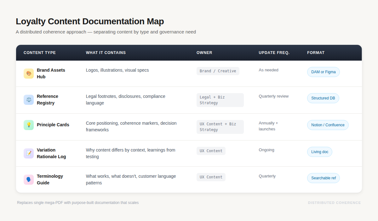Click the lightbulb icon for Principle Cards
The height and width of the screenshot is (221, 378).
tap(29, 125)
